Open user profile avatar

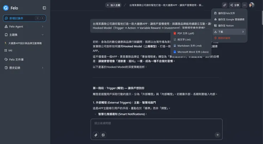click(x=252, y=5)
